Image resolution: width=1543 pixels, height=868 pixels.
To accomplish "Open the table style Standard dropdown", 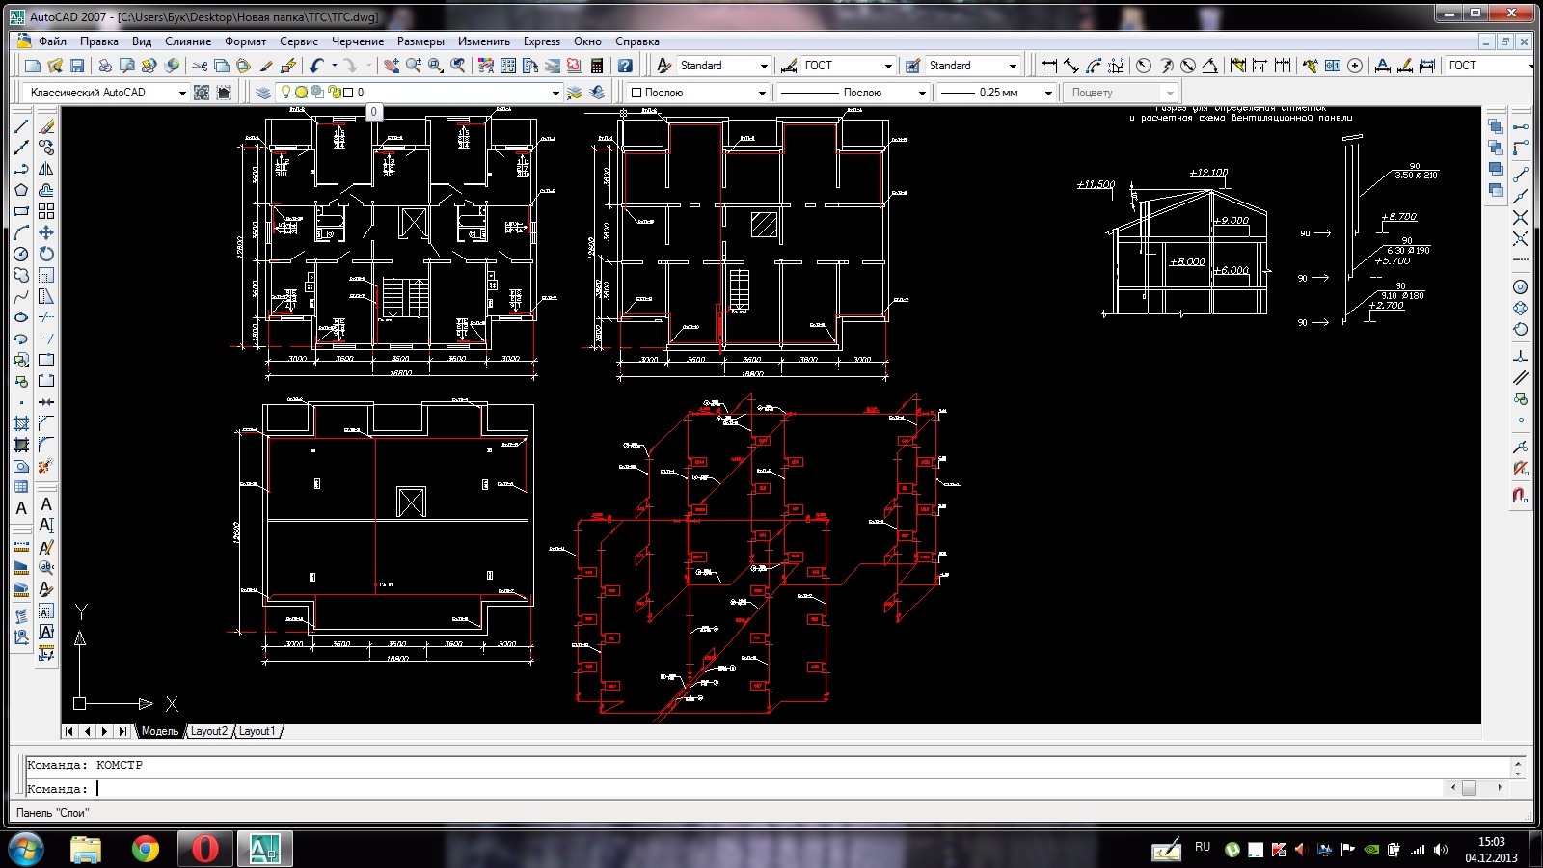I will (1013, 66).
